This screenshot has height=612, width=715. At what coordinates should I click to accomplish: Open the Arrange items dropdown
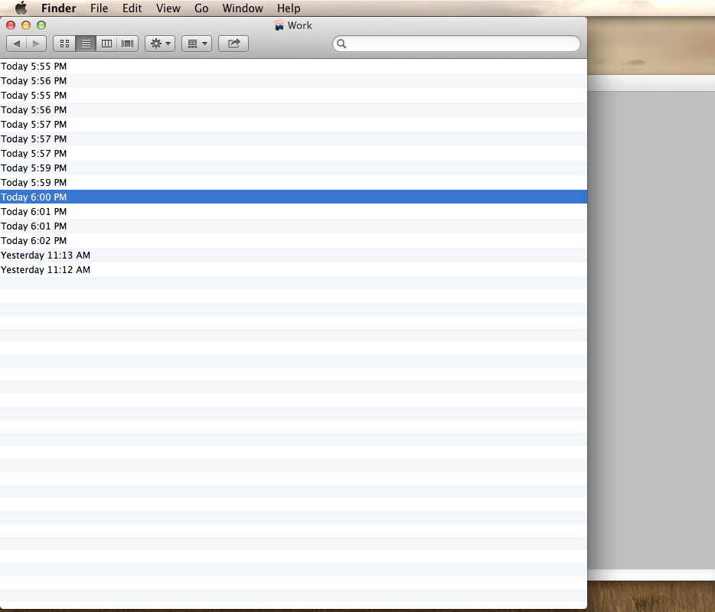pyautogui.click(x=197, y=44)
